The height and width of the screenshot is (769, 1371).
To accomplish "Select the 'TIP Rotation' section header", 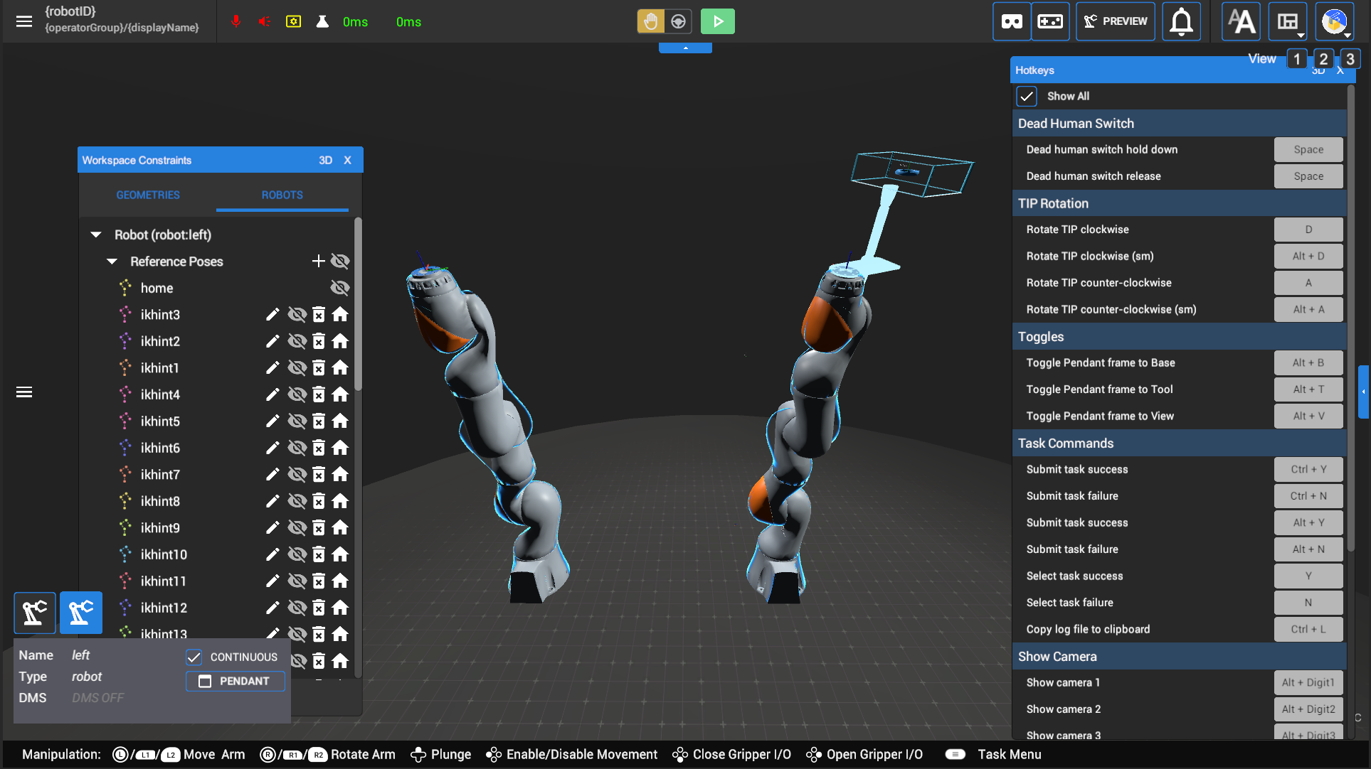I will coord(1179,203).
